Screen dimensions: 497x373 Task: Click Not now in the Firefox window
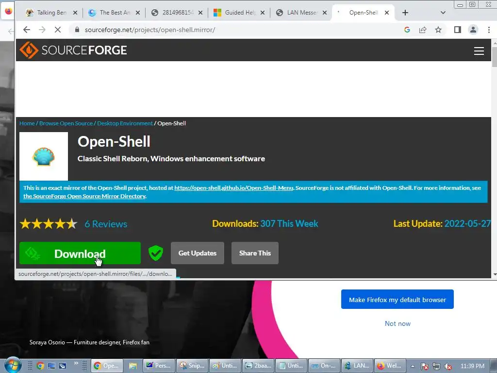pyautogui.click(x=398, y=323)
